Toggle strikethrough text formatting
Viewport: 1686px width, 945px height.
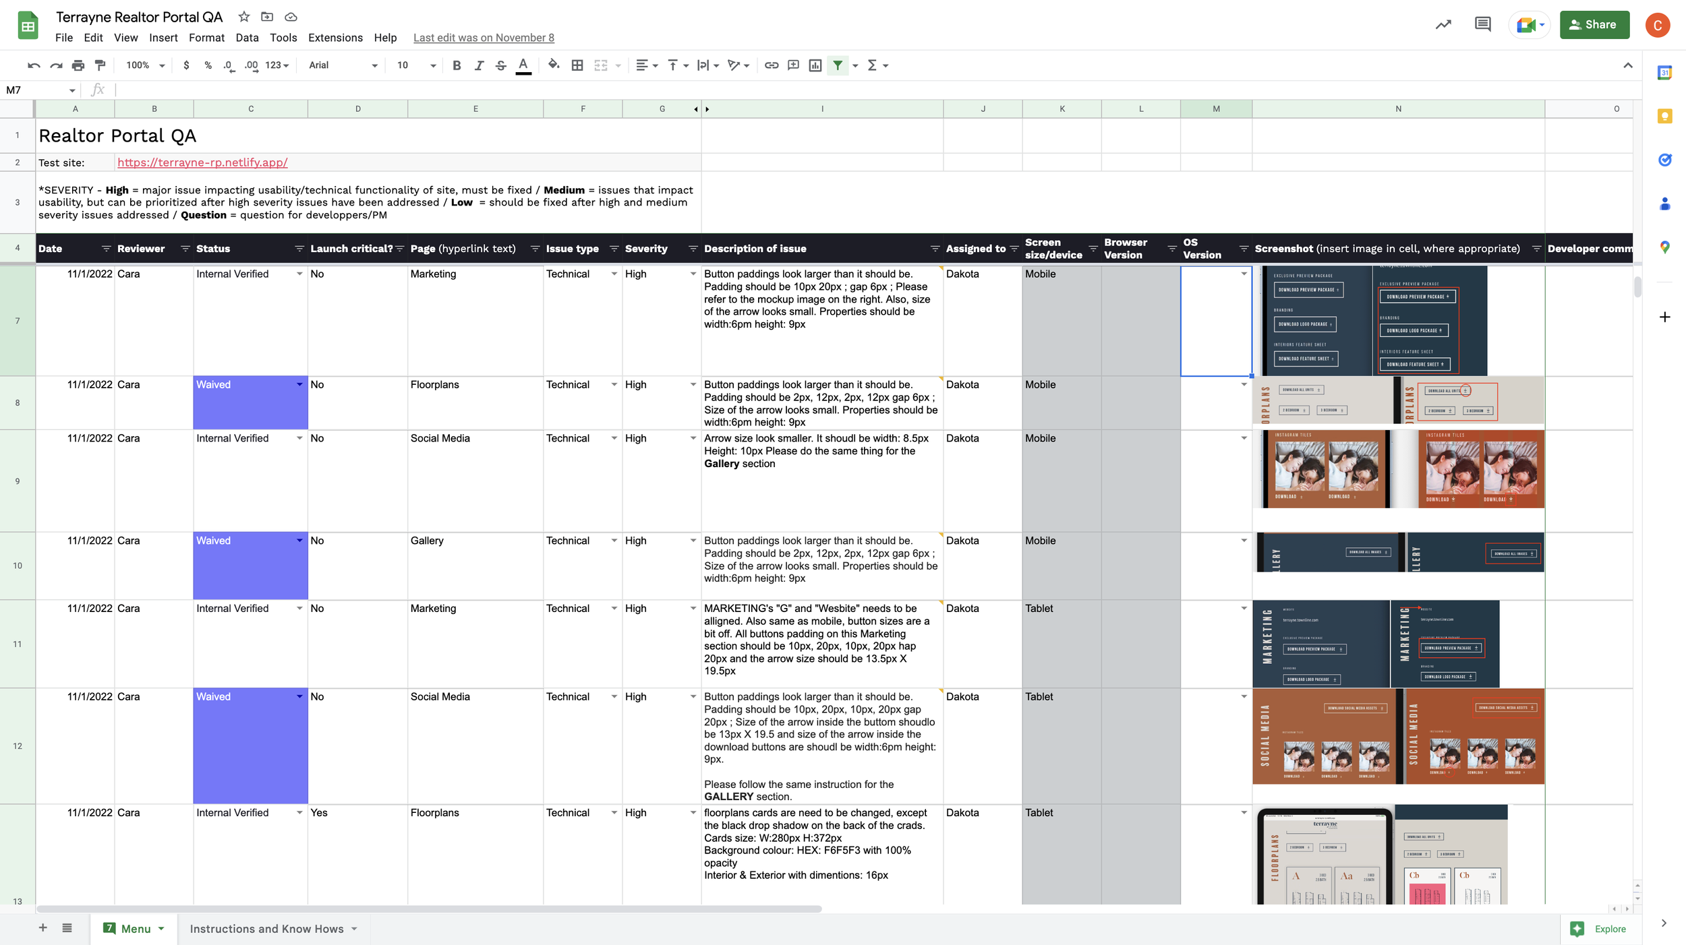(x=500, y=65)
